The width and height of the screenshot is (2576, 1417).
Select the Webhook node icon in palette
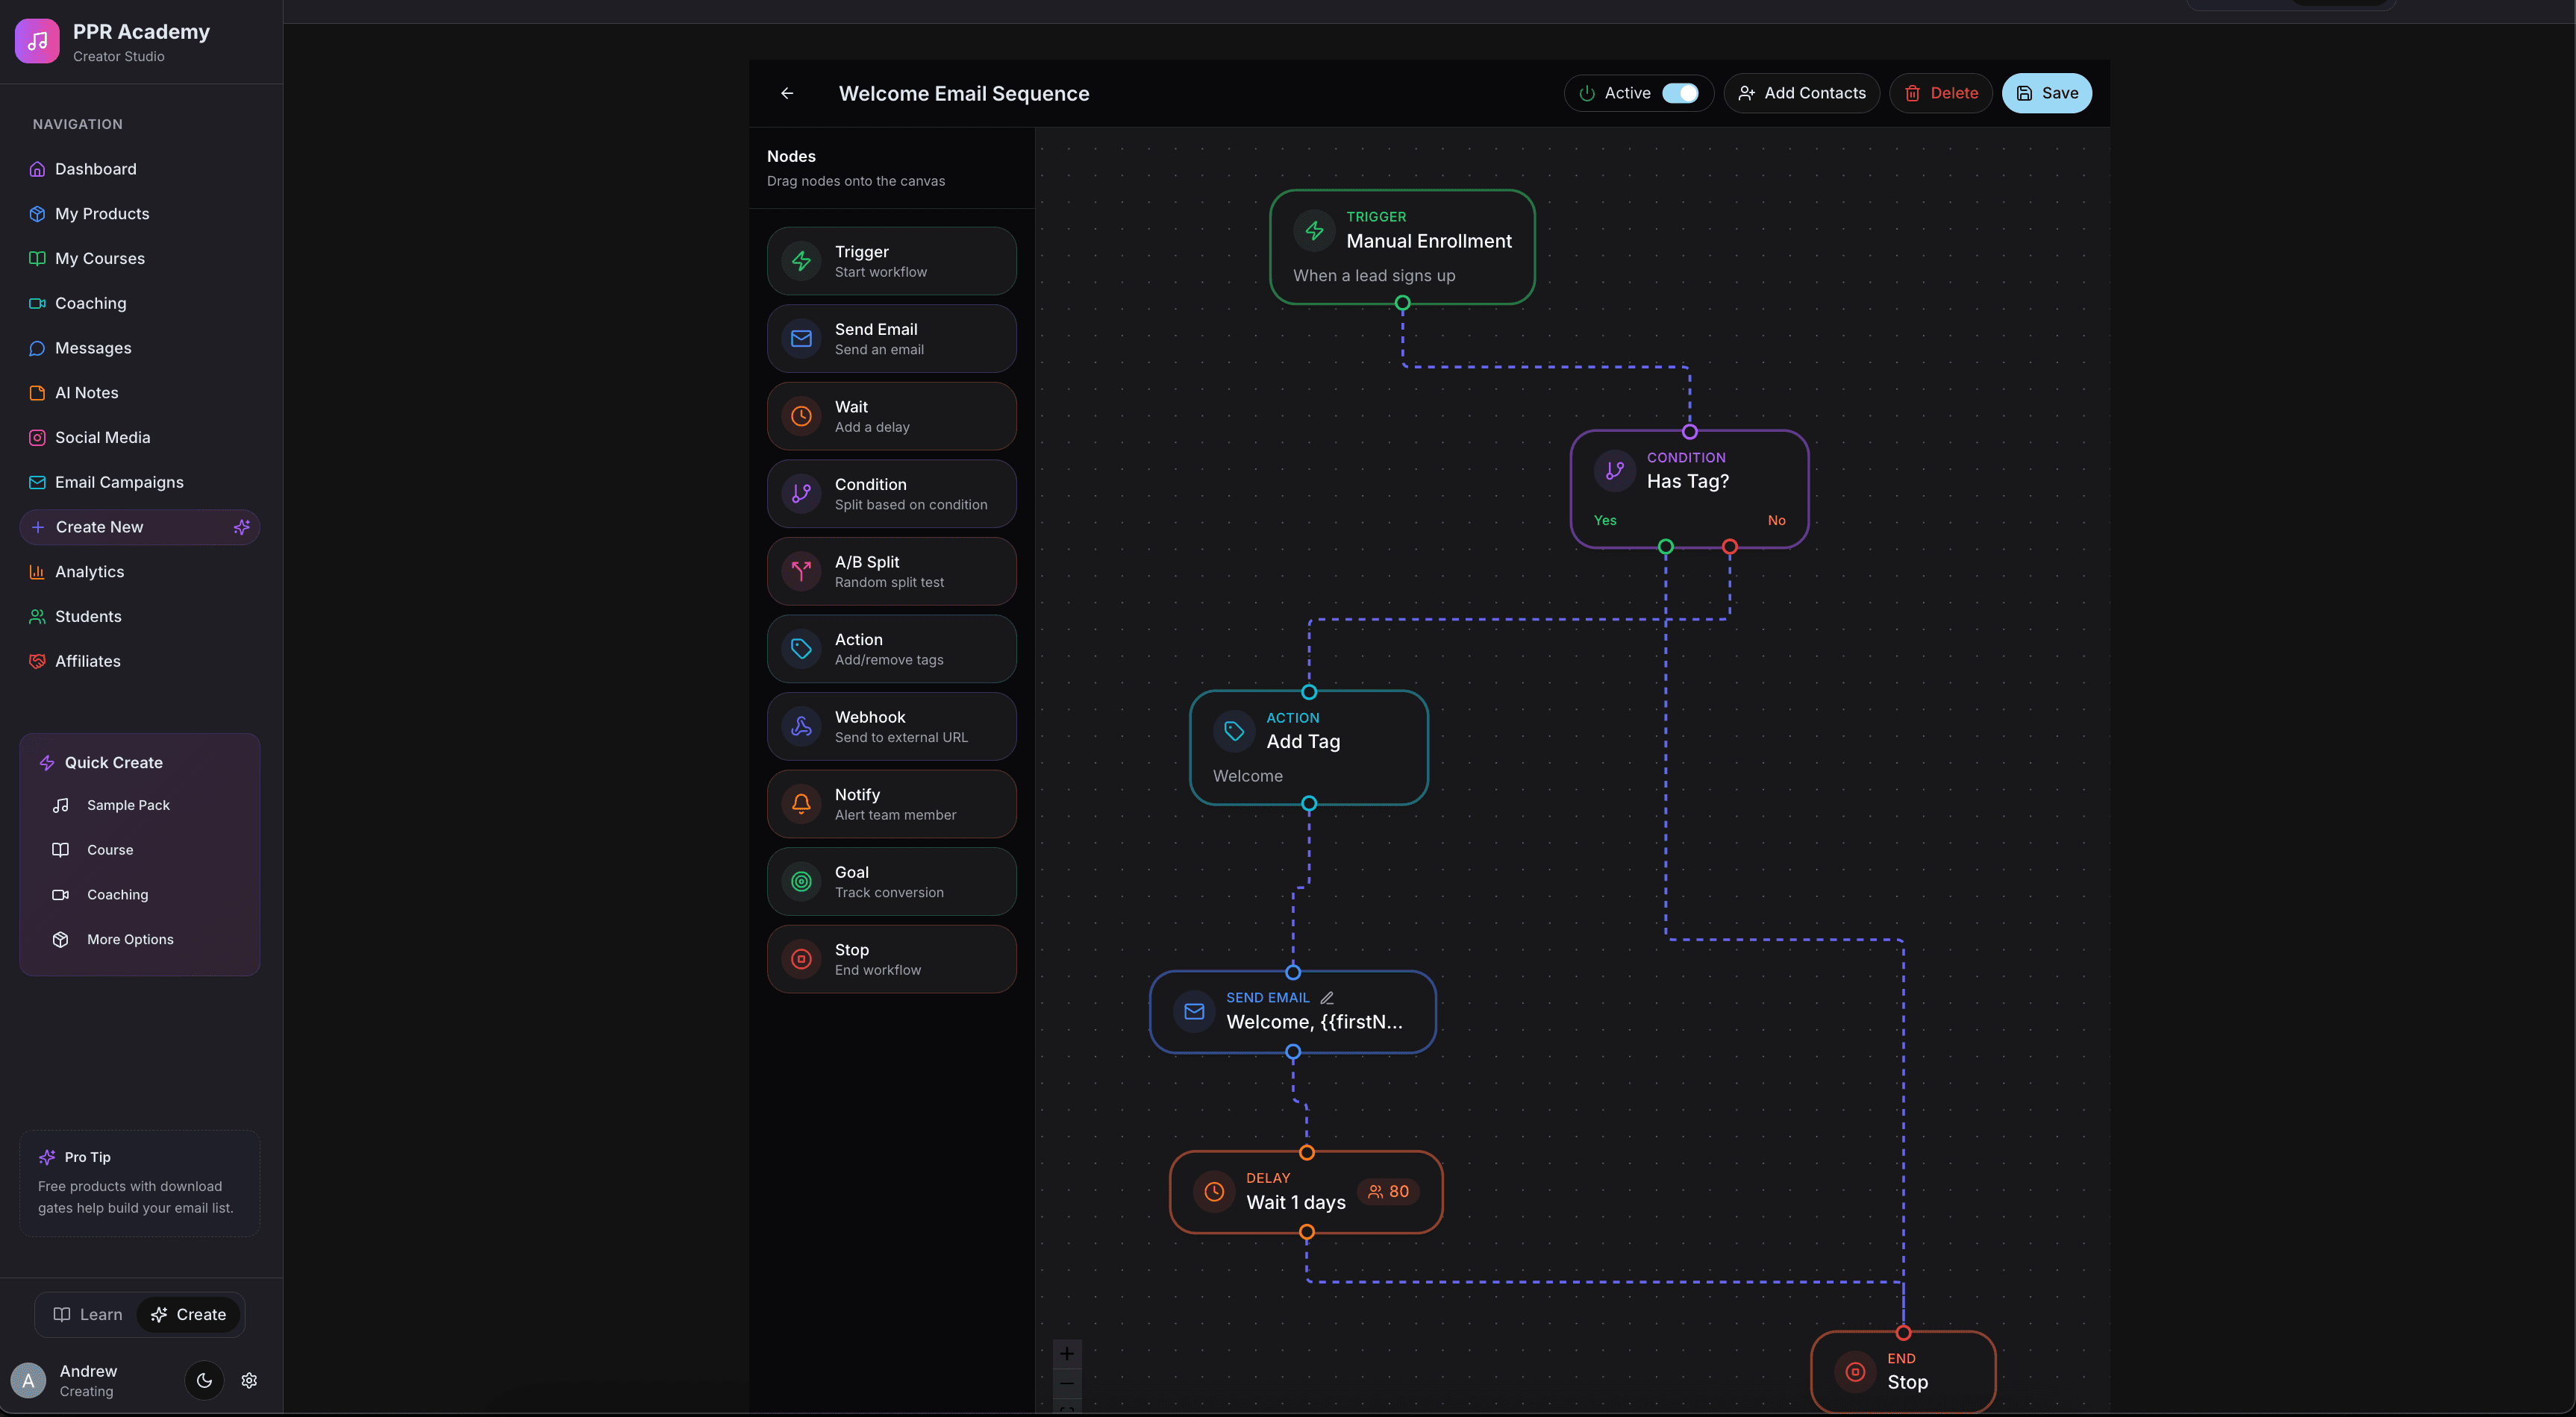point(801,726)
